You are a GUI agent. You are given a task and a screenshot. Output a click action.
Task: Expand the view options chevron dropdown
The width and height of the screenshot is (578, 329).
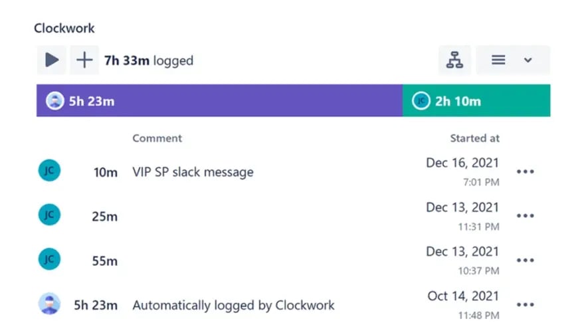click(x=528, y=60)
